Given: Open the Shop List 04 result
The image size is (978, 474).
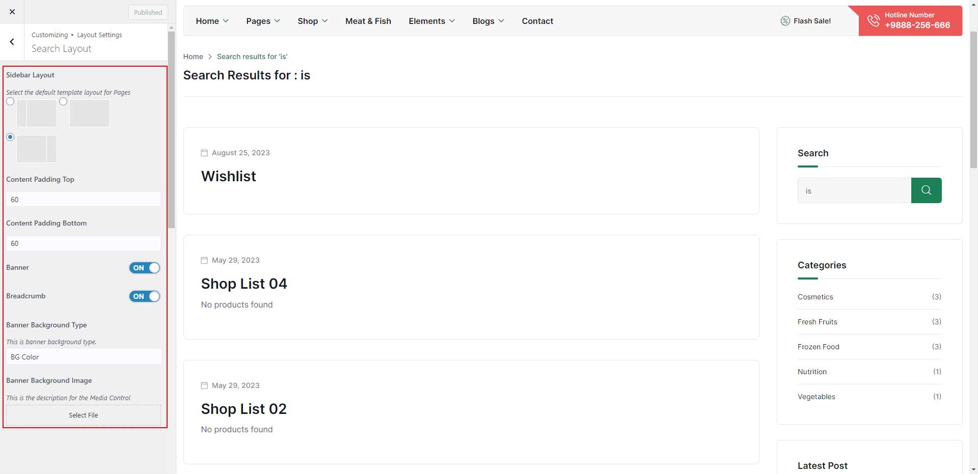Looking at the screenshot, I should pyautogui.click(x=244, y=284).
